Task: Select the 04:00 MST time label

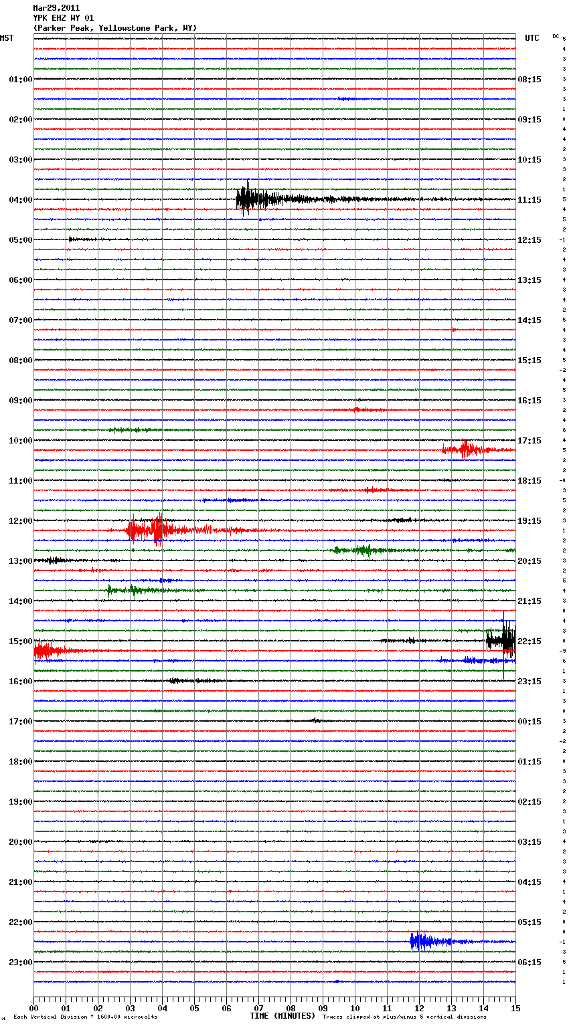Action: [x=20, y=200]
